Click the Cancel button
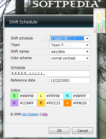This screenshot has width=106, height=139. point(83,130)
